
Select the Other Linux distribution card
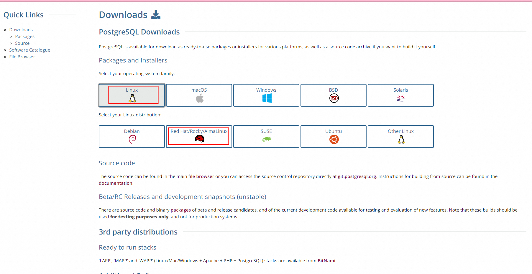pos(400,136)
